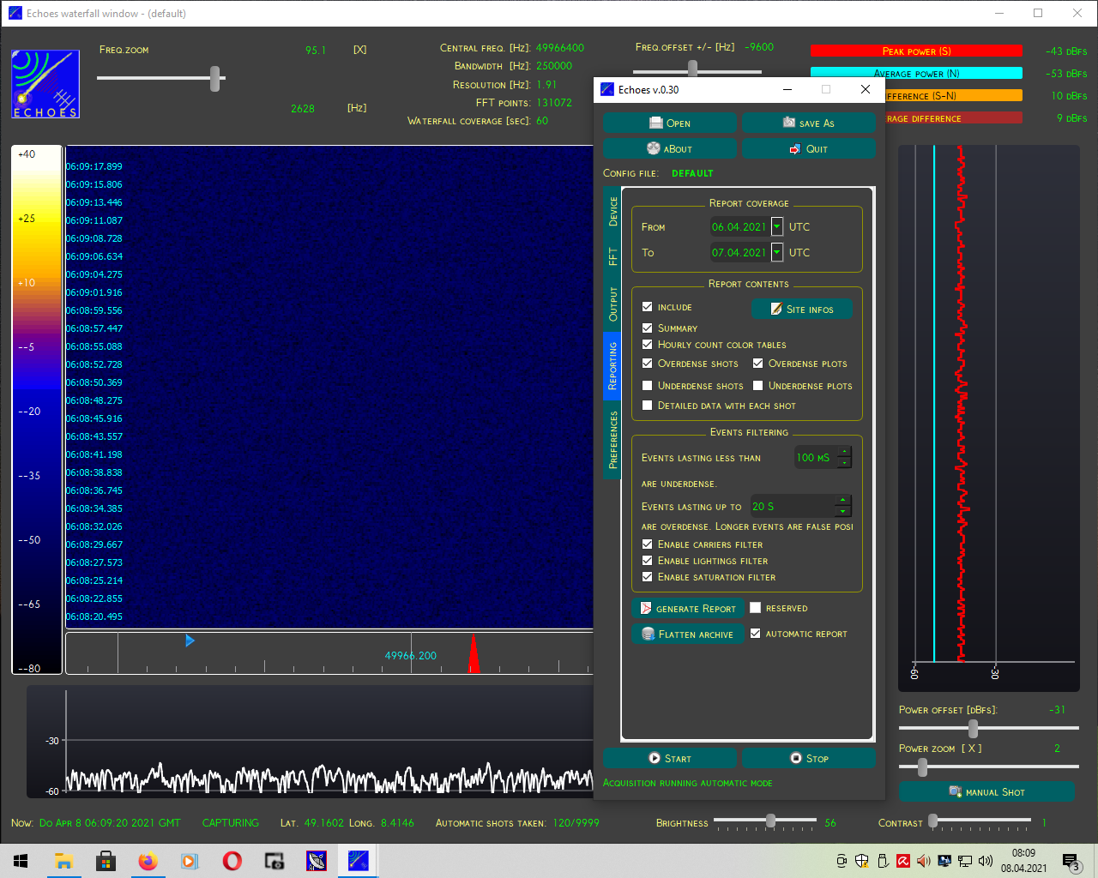Adjust Power zoom slider handle
The image size is (1098, 878).
[x=922, y=767]
